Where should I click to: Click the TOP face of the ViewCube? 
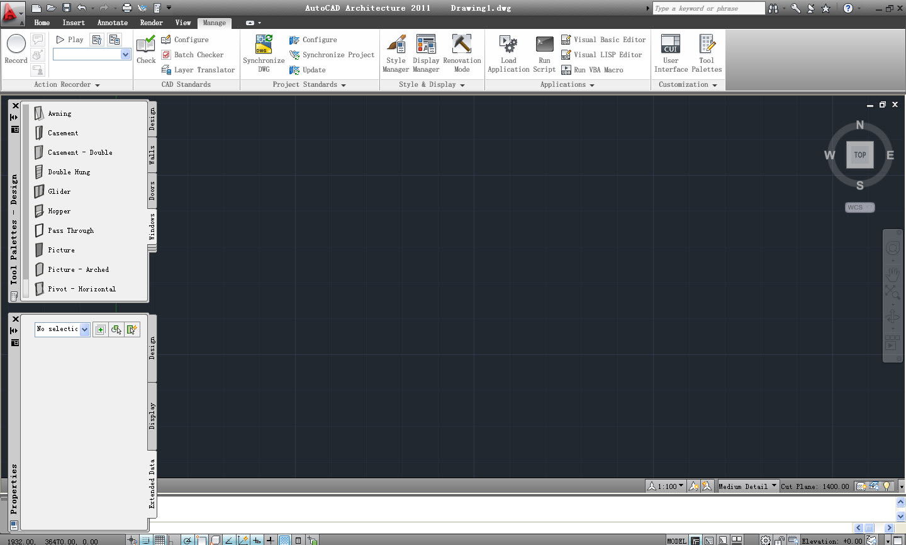coord(859,155)
